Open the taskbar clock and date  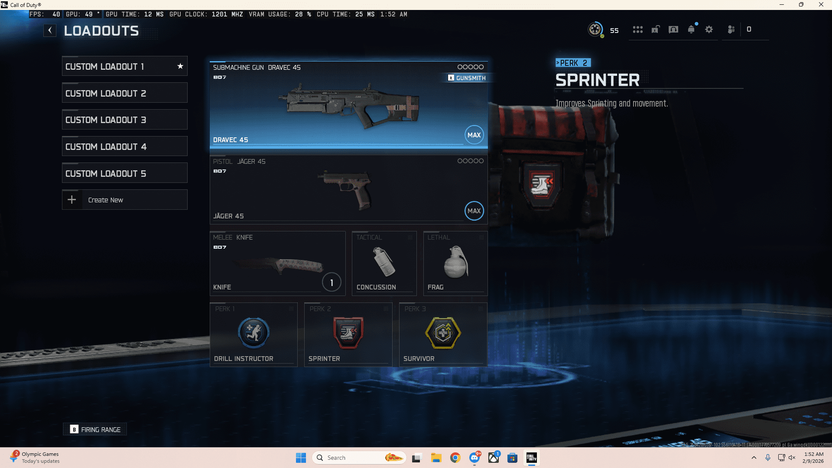pyautogui.click(x=813, y=458)
